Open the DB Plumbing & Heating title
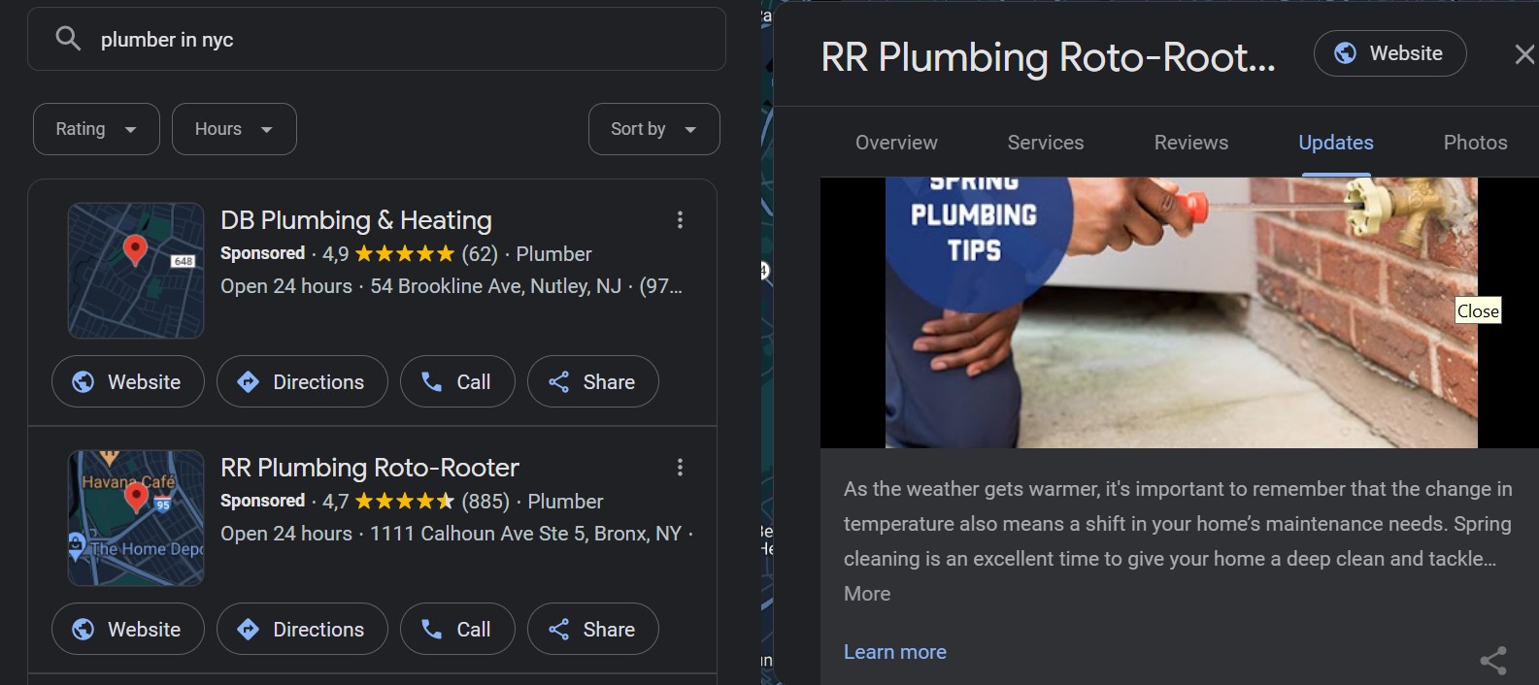 [356, 220]
